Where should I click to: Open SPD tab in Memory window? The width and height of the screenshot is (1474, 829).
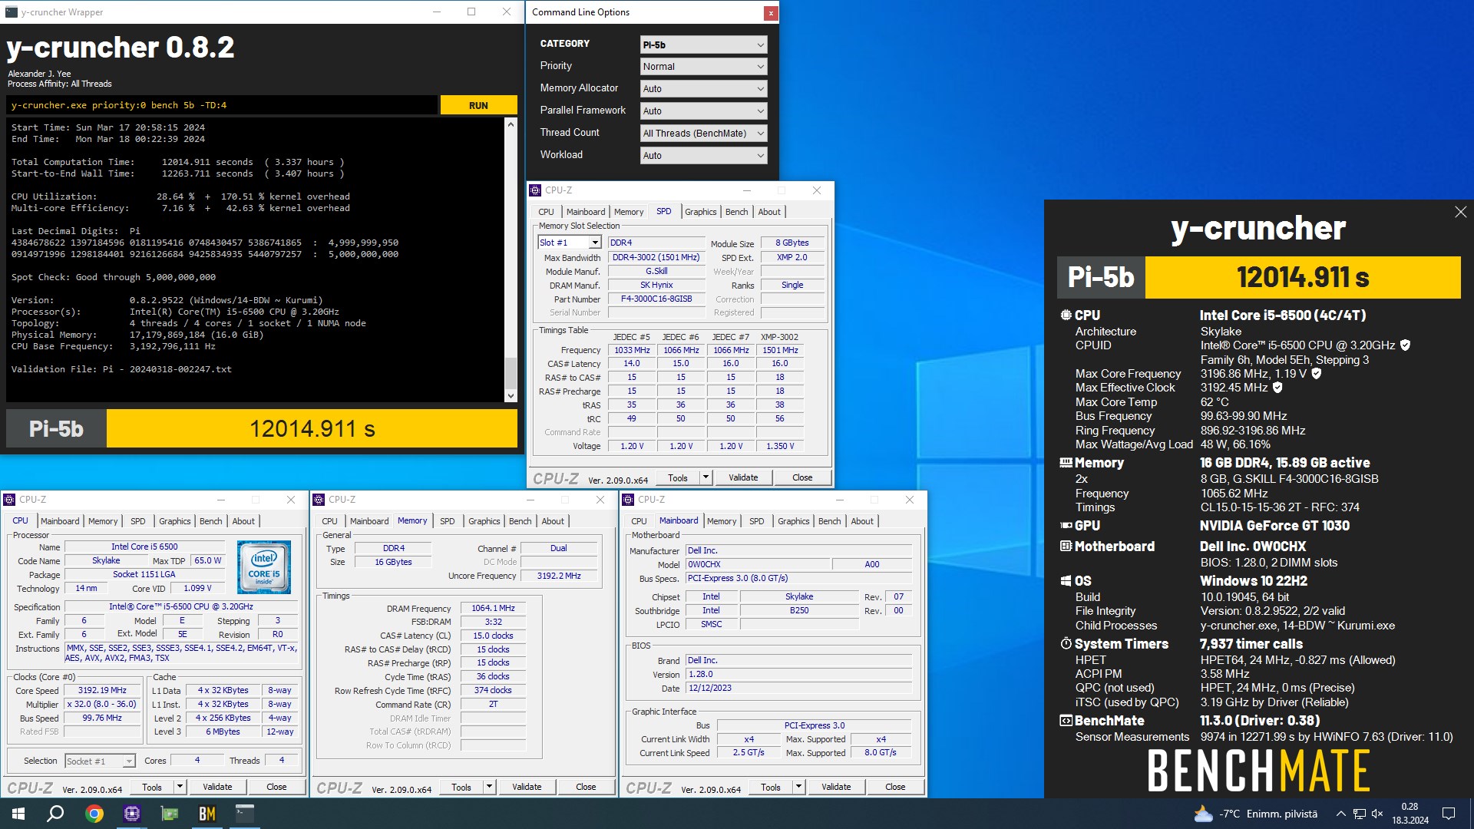[447, 521]
